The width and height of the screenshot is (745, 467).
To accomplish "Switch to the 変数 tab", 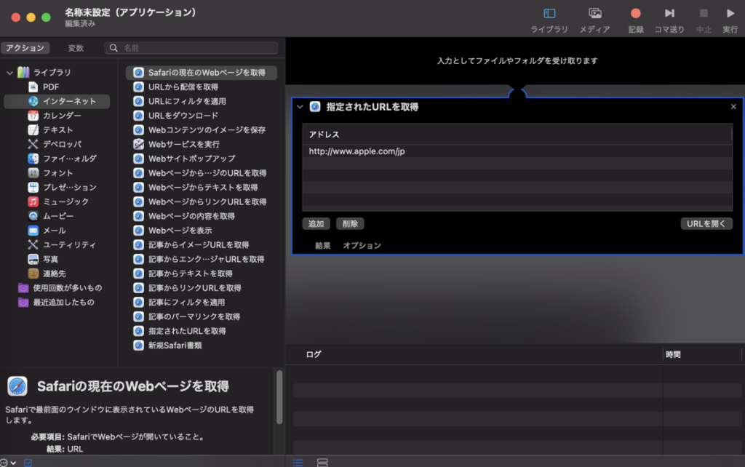I will click(x=76, y=48).
